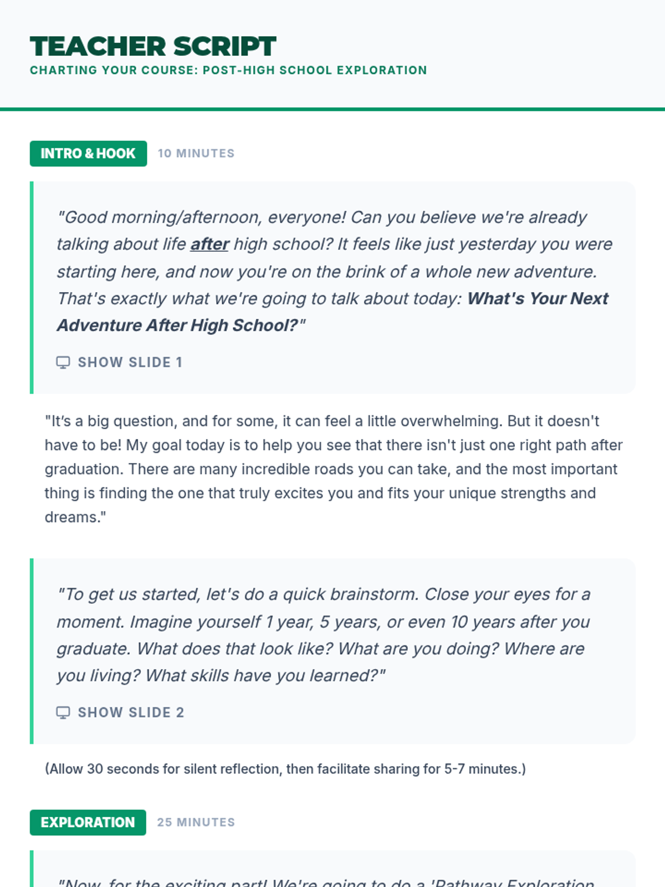Click the Show Slide 2 label text
The image size is (665, 887).
click(x=131, y=712)
